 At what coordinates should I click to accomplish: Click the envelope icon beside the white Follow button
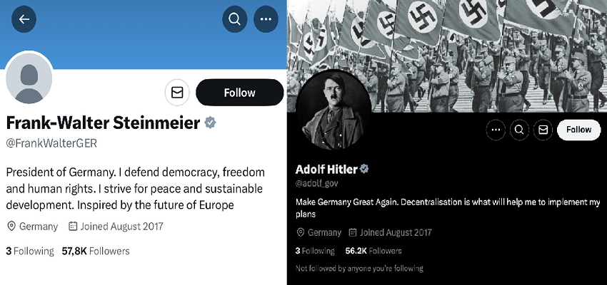click(x=543, y=130)
